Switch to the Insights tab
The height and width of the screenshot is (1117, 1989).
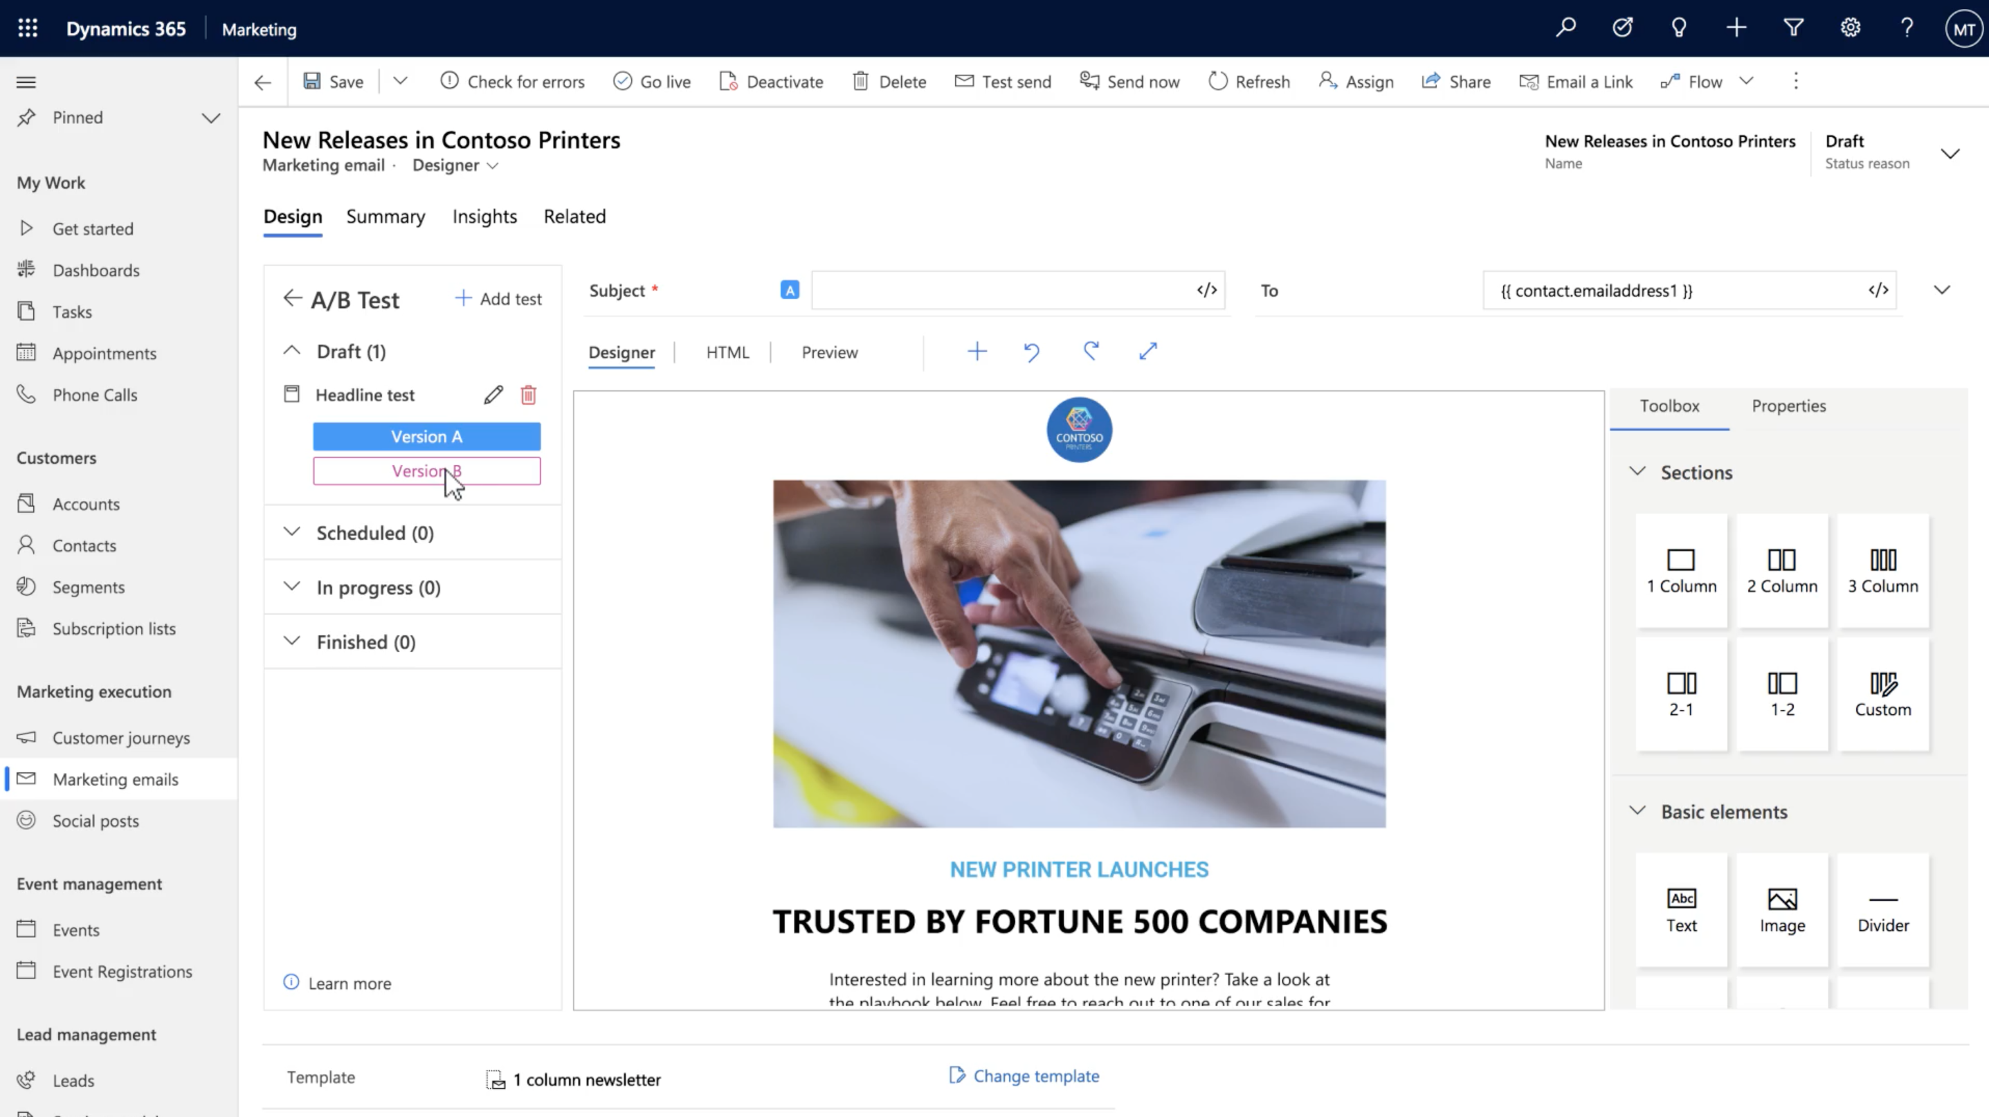click(x=484, y=217)
